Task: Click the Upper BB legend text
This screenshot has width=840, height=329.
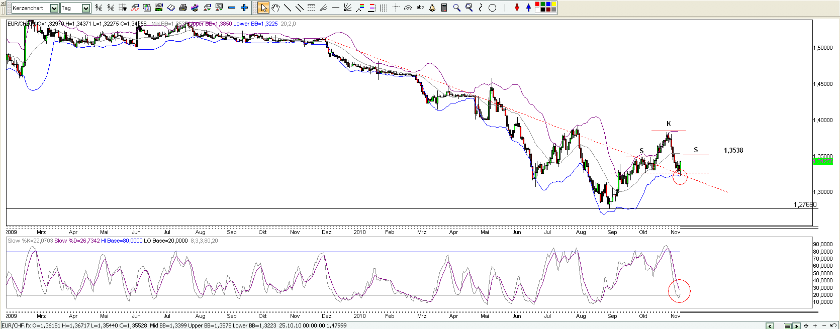Action: point(211,24)
